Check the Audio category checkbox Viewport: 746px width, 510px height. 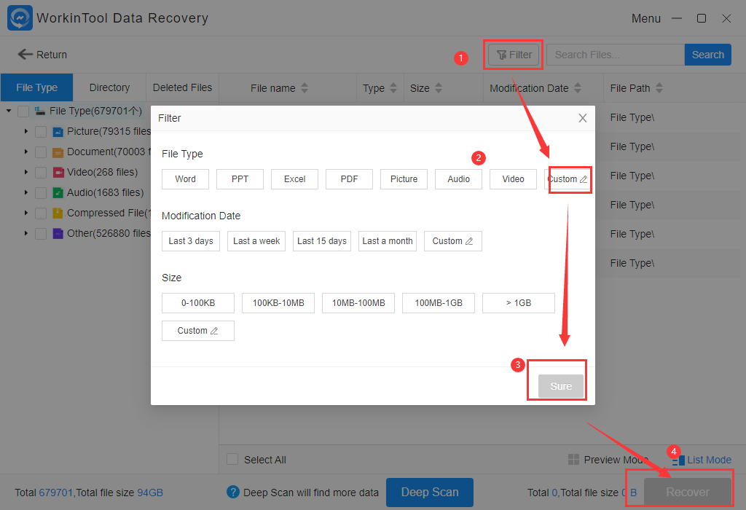click(x=41, y=192)
